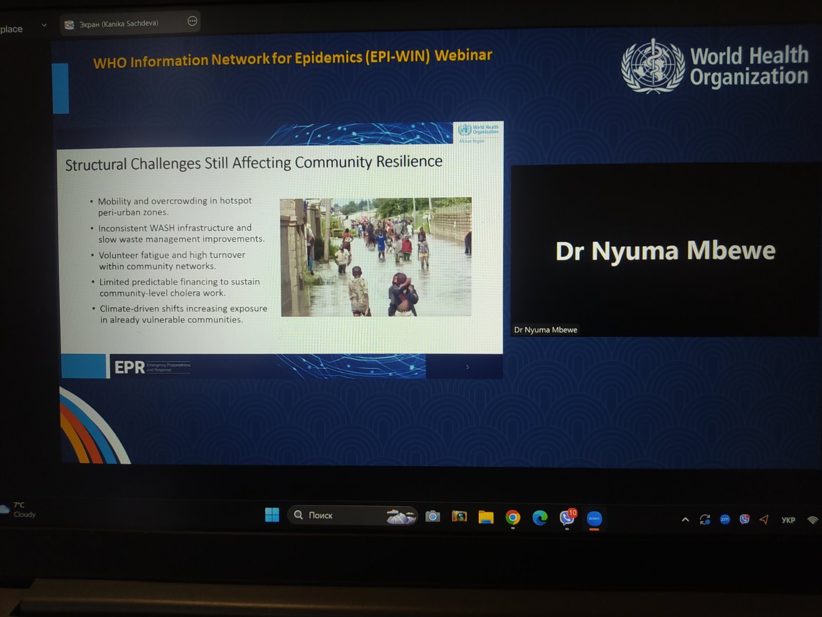
Task: Open Zoom tray icon in system tray
Action: tap(724, 520)
